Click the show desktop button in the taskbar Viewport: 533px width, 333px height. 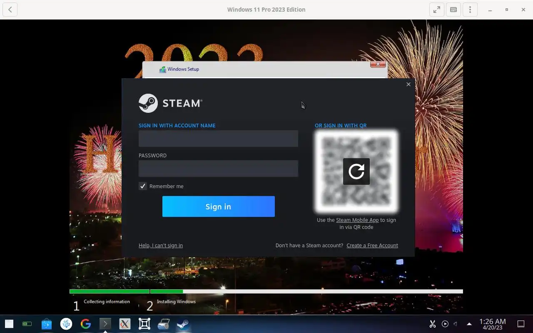tap(521, 324)
